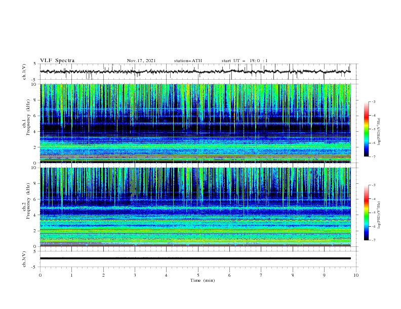401x309 pixels.
Task: Click the "ch.3(V)" axis label
Action: (x=24, y=259)
